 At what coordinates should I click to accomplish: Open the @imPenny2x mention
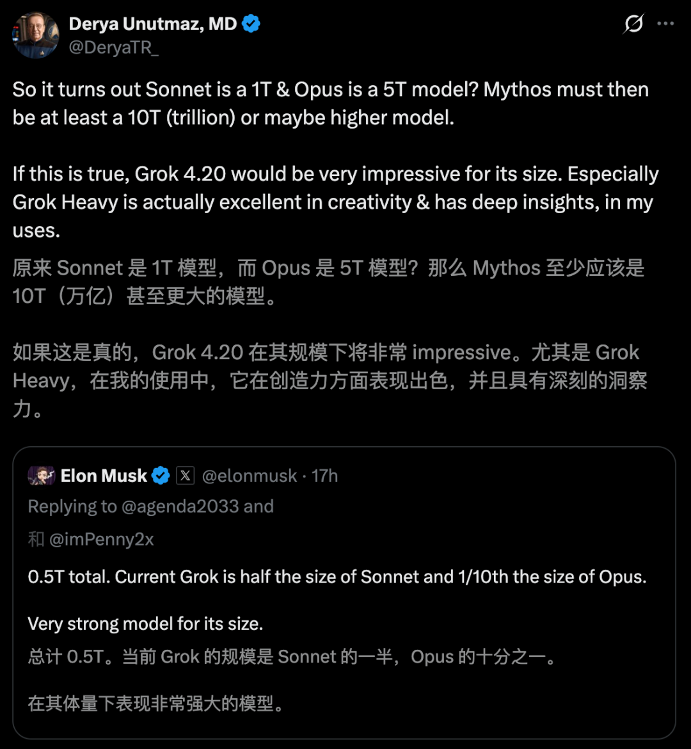click(100, 539)
